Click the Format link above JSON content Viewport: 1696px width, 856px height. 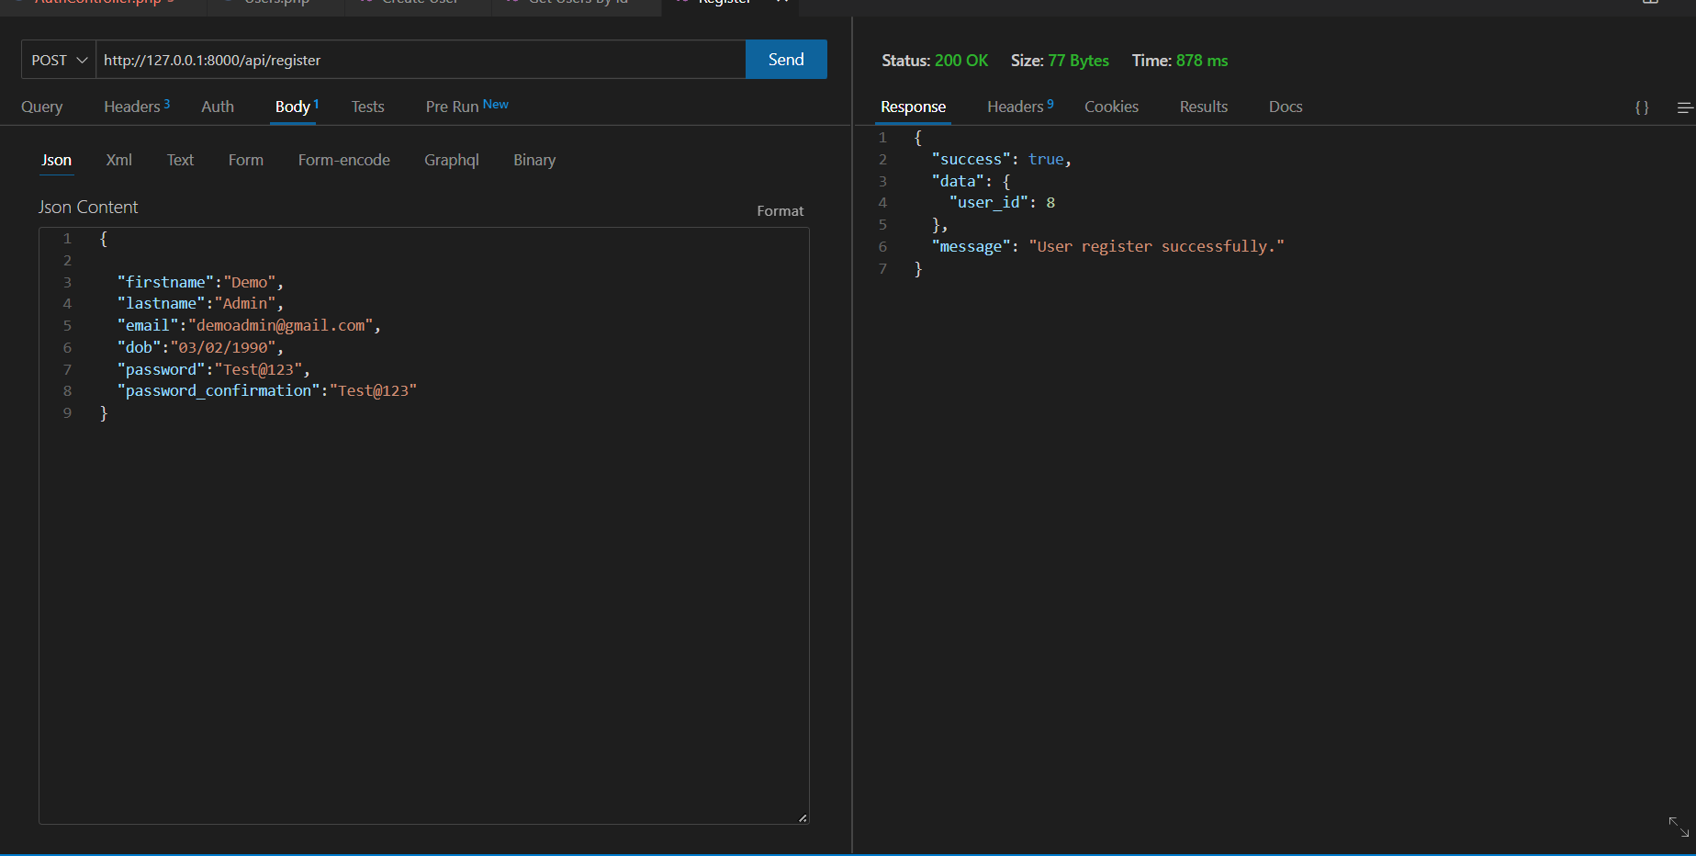pos(780,210)
